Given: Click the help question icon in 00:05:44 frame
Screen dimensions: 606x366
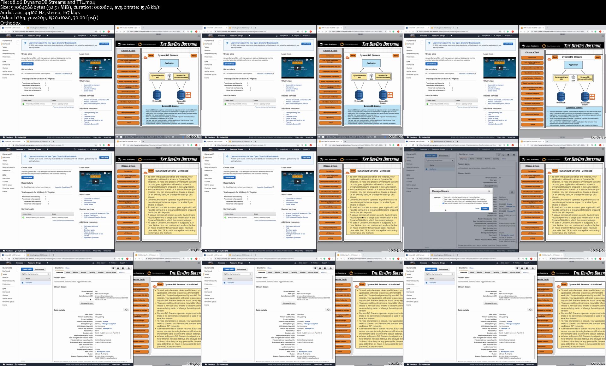Looking at the screenshot, I should (129, 268).
